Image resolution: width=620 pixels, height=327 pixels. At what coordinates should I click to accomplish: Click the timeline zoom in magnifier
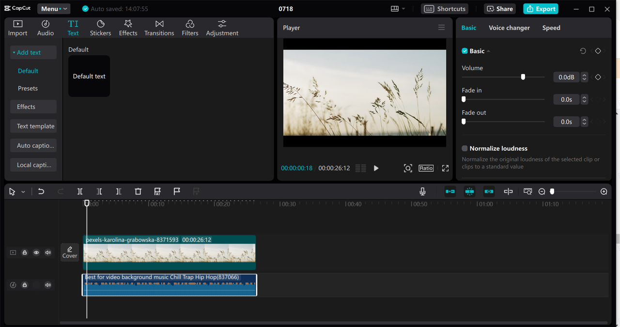pos(604,192)
